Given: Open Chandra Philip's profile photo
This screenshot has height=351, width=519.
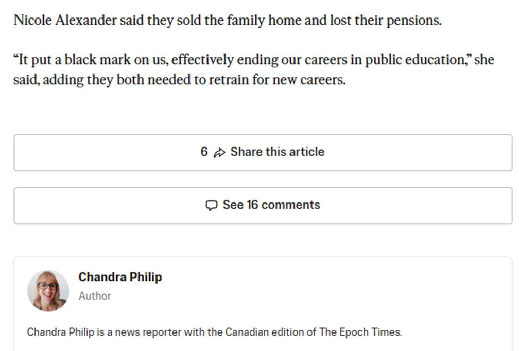Looking at the screenshot, I should pyautogui.click(x=48, y=291).
